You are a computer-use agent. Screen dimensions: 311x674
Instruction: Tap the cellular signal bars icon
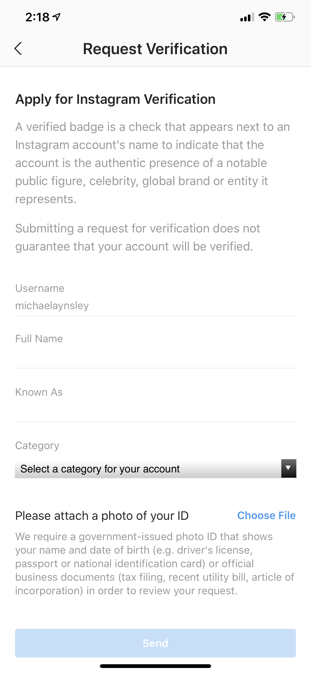pos(247,17)
